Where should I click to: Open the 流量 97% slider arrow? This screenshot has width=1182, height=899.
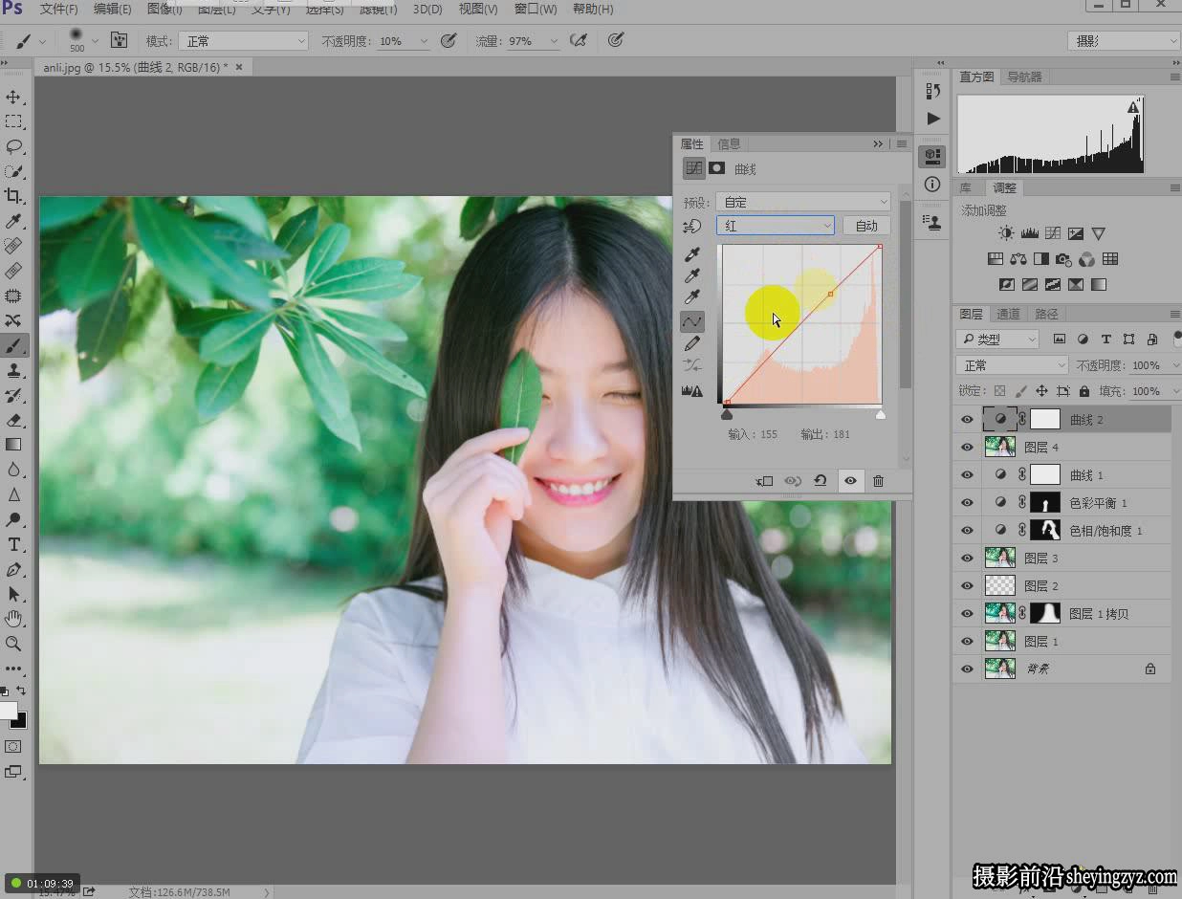coord(553,42)
